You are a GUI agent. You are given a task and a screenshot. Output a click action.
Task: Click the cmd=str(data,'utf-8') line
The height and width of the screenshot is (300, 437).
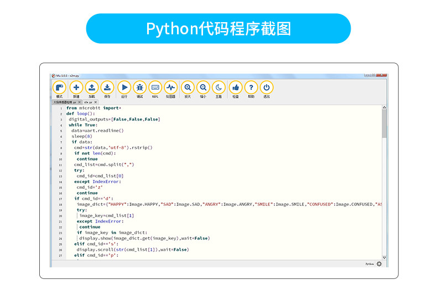(x=113, y=147)
